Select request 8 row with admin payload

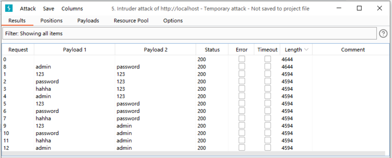point(111,67)
